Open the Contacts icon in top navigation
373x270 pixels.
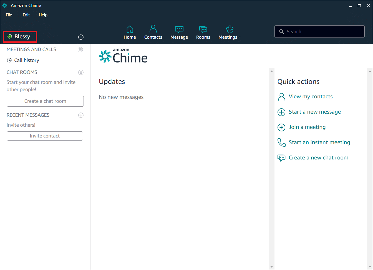pos(153,29)
